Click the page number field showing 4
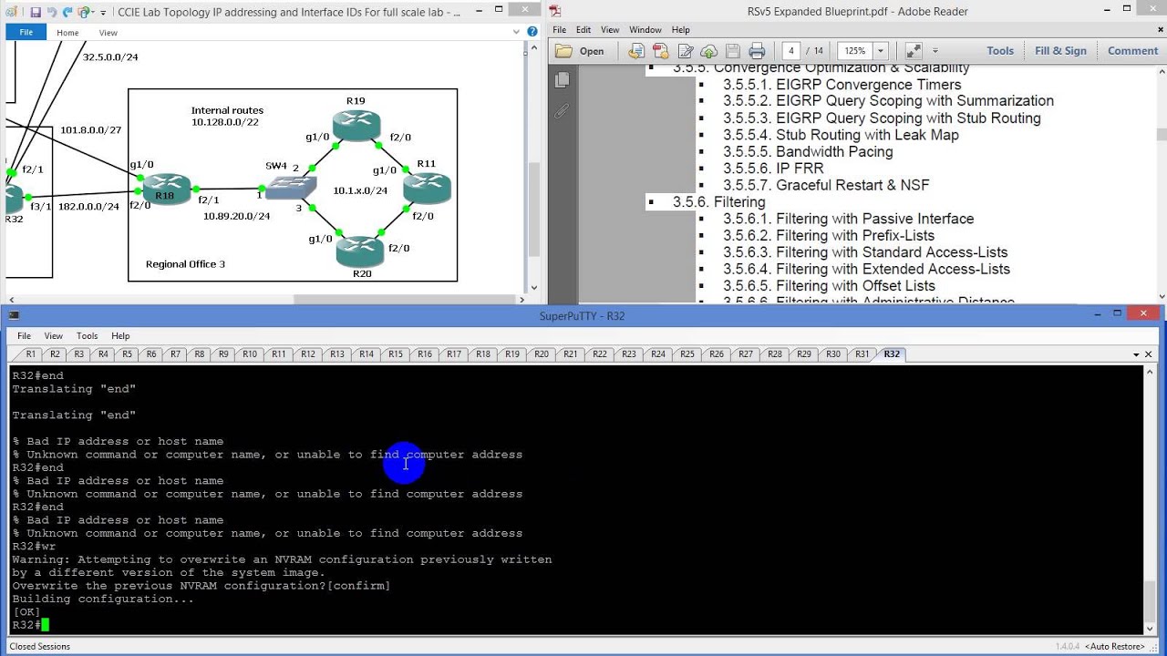 tap(790, 51)
